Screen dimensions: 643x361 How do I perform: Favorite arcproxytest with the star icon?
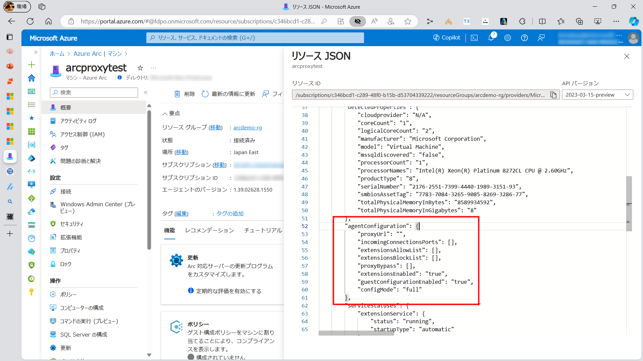pos(140,68)
